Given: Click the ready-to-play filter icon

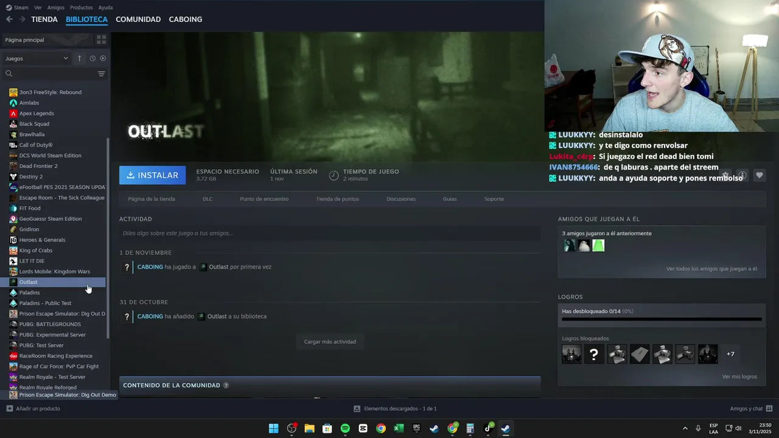Looking at the screenshot, I should tap(103, 58).
